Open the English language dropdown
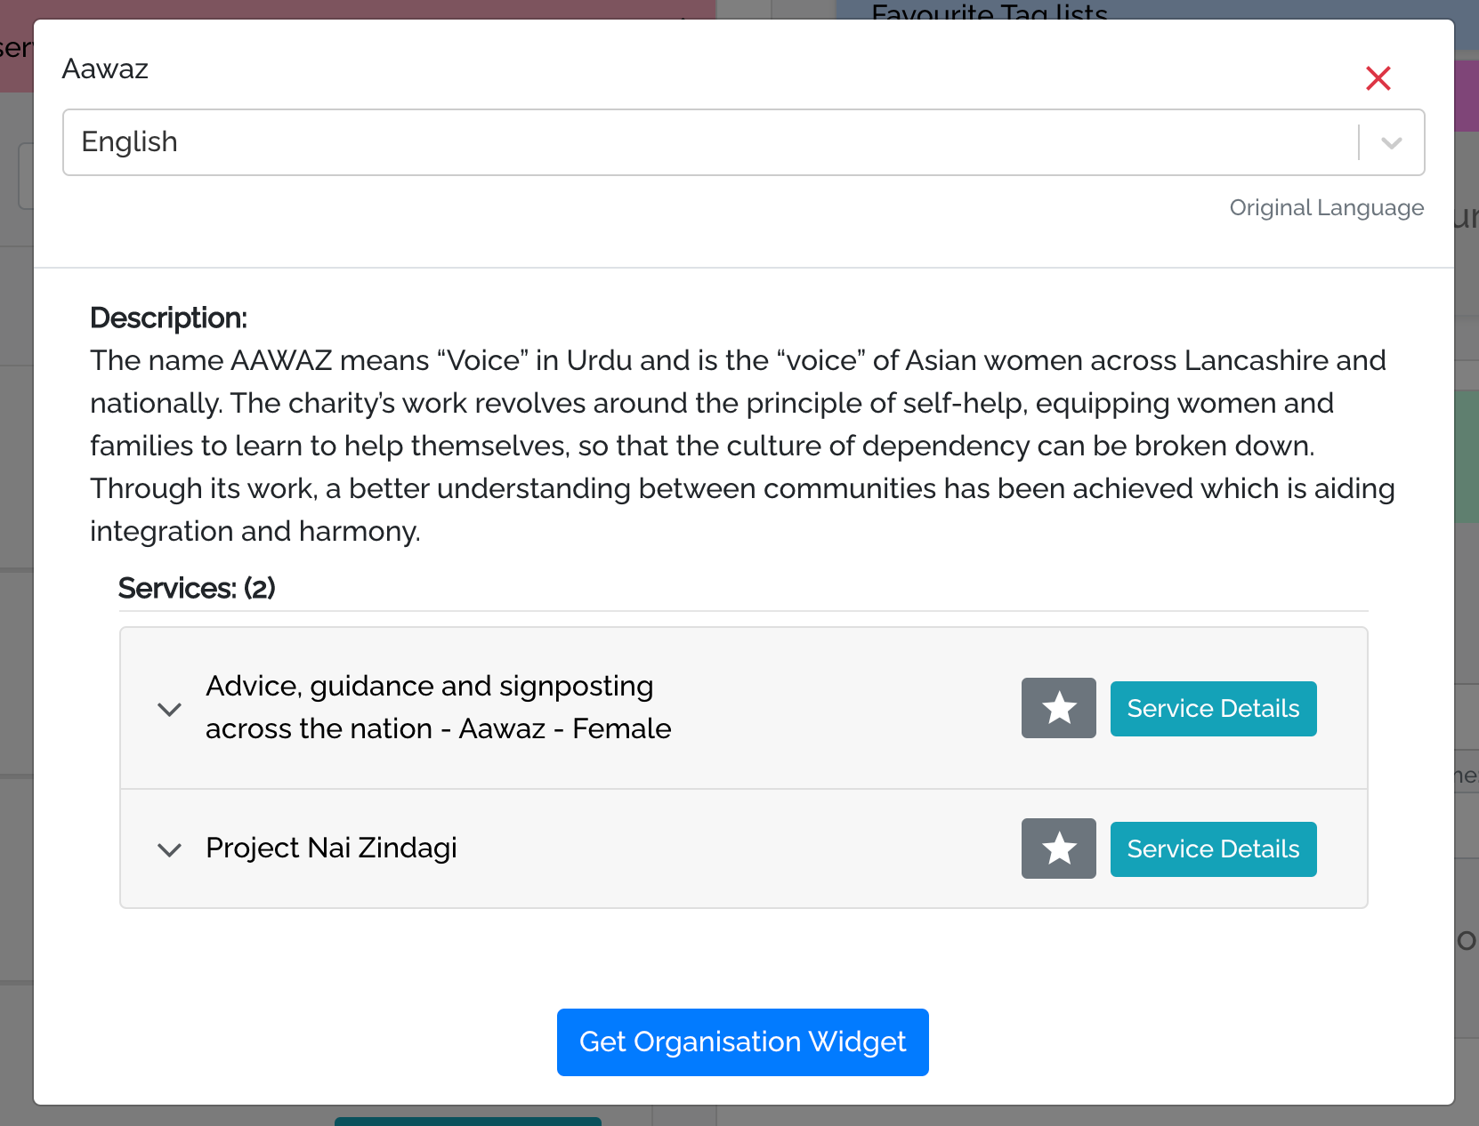 [x=743, y=142]
